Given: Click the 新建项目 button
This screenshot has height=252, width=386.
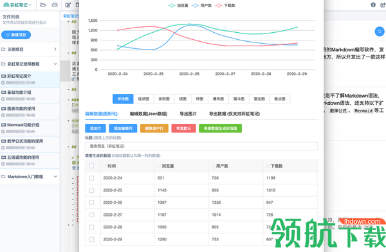Looking at the screenshot, I should pos(16,35).
